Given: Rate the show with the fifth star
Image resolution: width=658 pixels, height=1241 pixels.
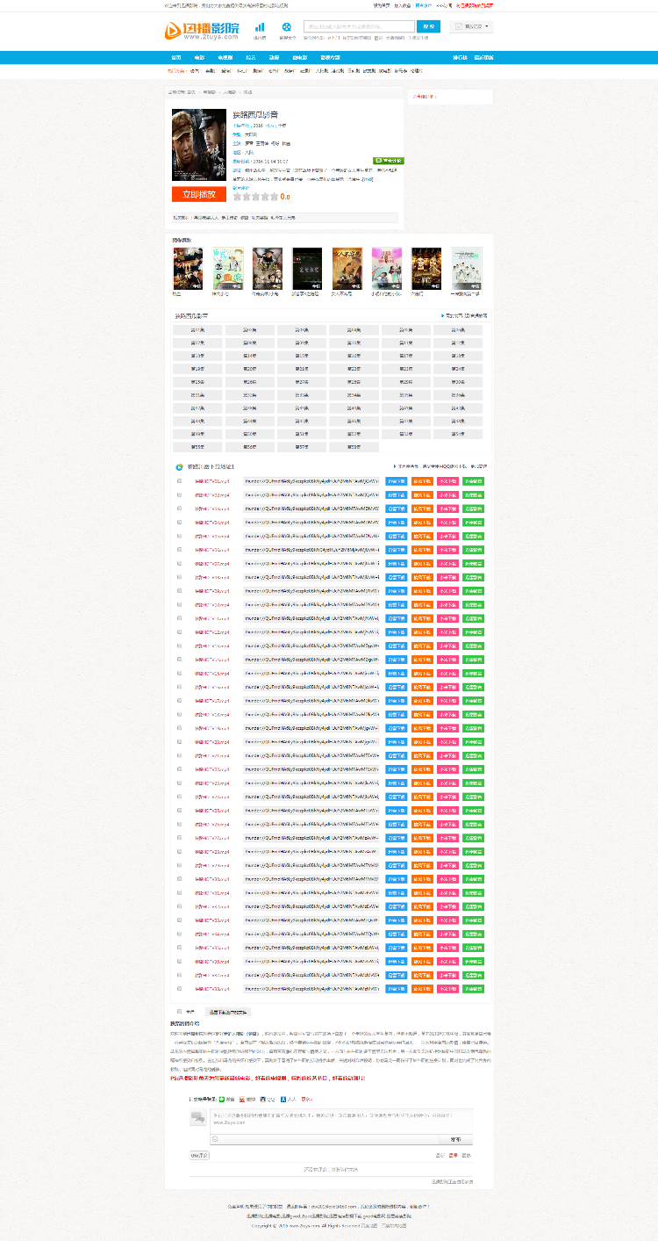Looking at the screenshot, I should [x=274, y=197].
